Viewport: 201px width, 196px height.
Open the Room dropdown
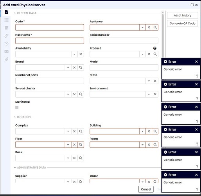[142, 145]
